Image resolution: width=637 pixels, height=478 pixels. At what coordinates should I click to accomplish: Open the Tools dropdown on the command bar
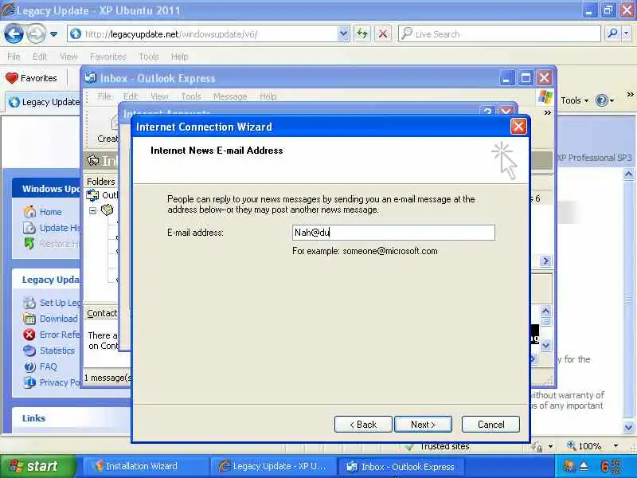[x=574, y=100]
